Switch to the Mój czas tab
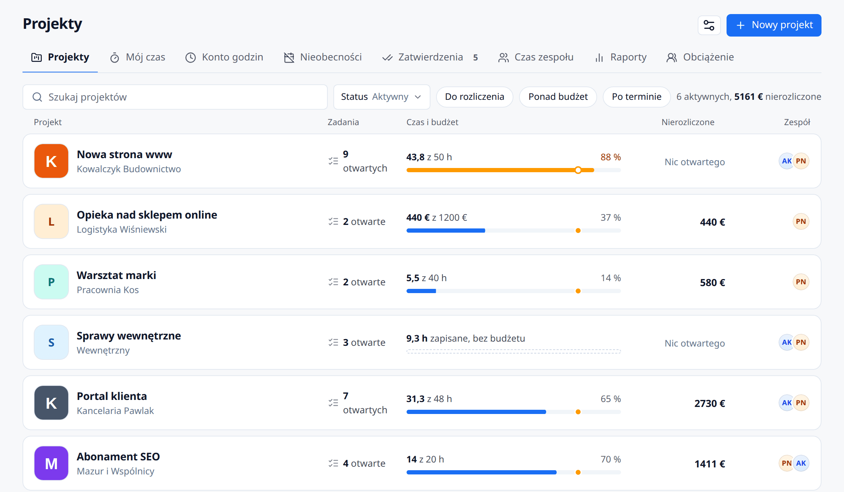The height and width of the screenshot is (492, 844). (x=138, y=57)
